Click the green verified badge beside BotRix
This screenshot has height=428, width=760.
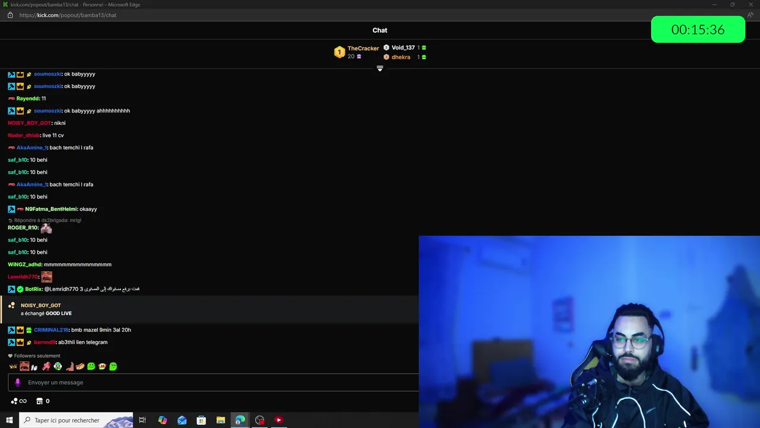[x=20, y=289]
